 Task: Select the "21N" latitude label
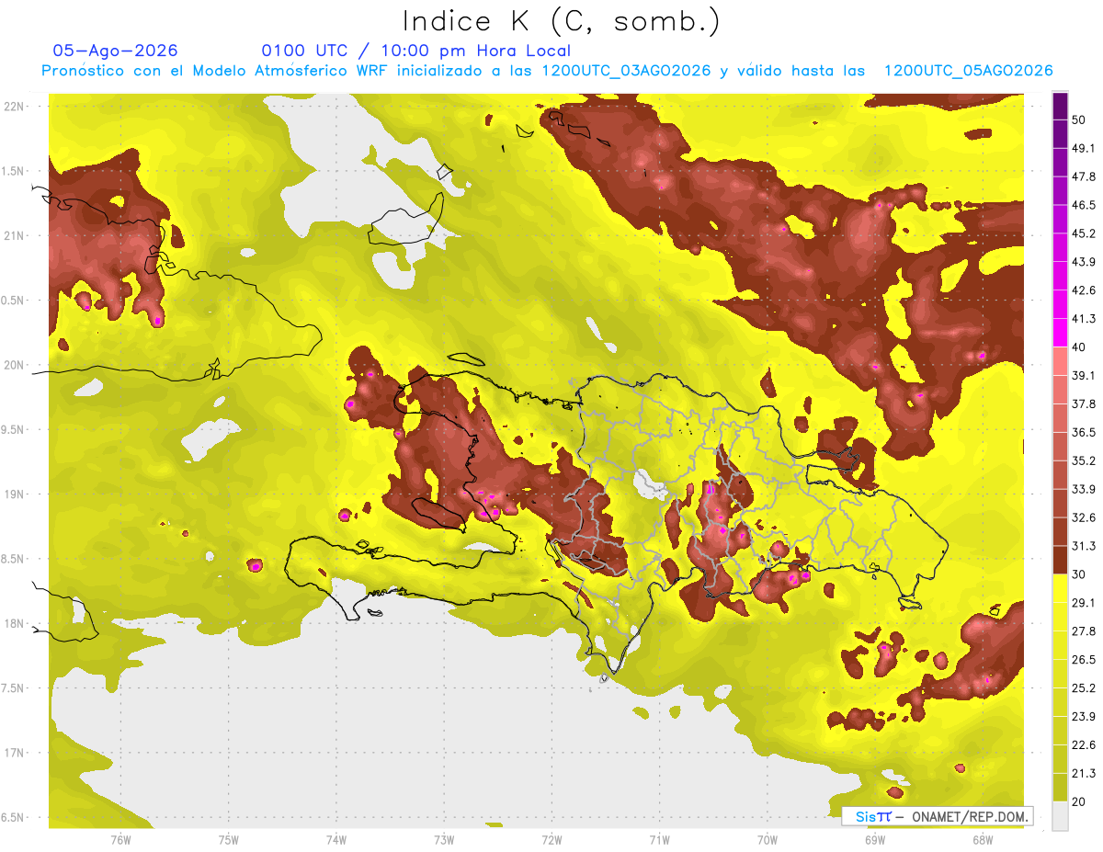pos(16,235)
